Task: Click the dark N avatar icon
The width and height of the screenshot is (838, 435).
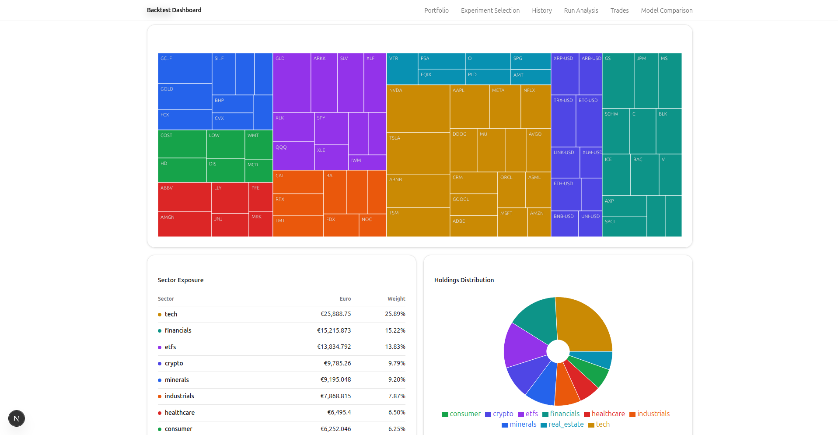Action: 17,418
